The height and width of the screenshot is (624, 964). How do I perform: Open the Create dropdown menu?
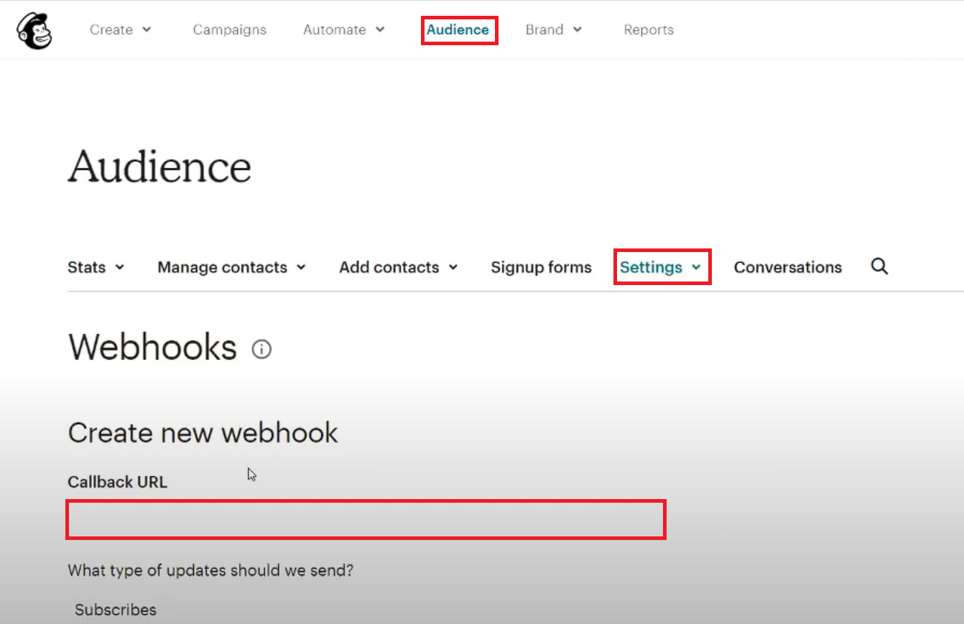120,29
